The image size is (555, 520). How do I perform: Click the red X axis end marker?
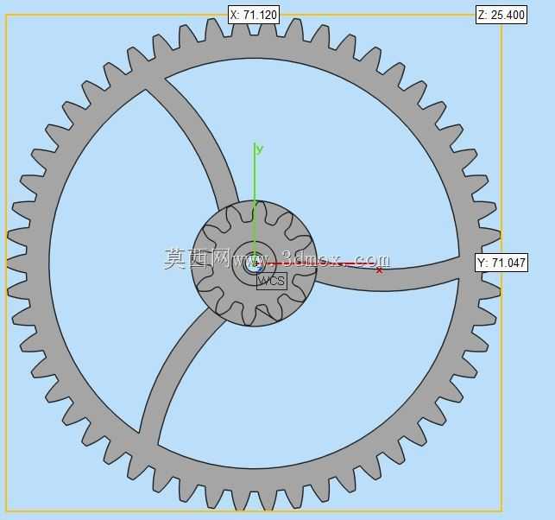pyautogui.click(x=379, y=270)
